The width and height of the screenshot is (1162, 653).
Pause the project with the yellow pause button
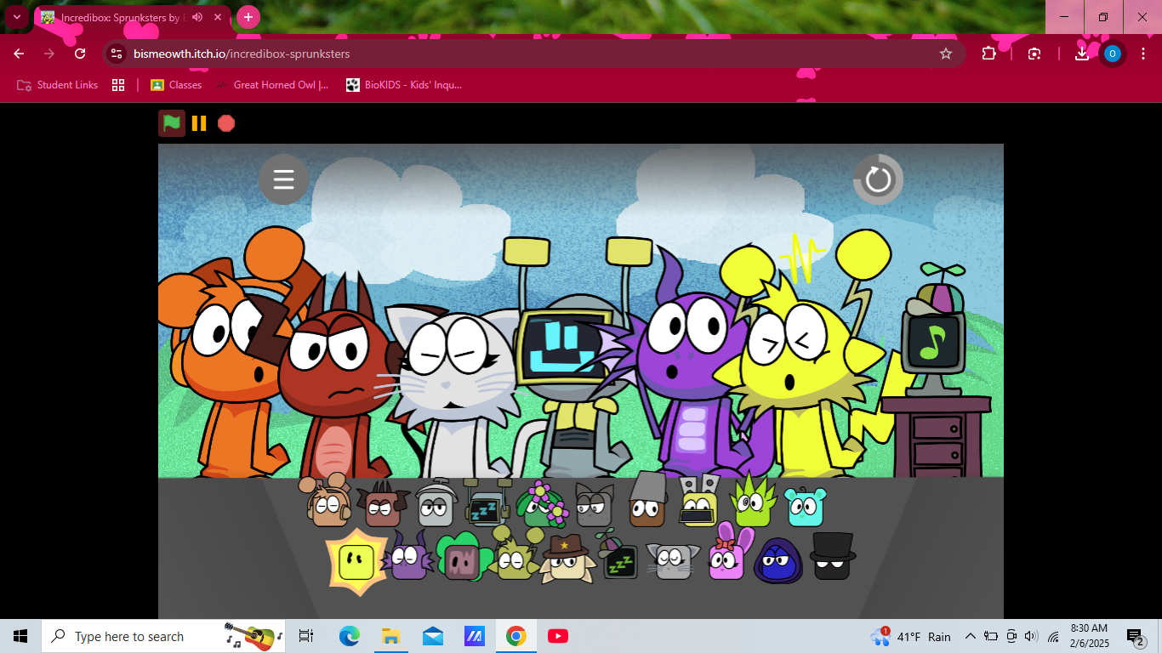tap(199, 123)
